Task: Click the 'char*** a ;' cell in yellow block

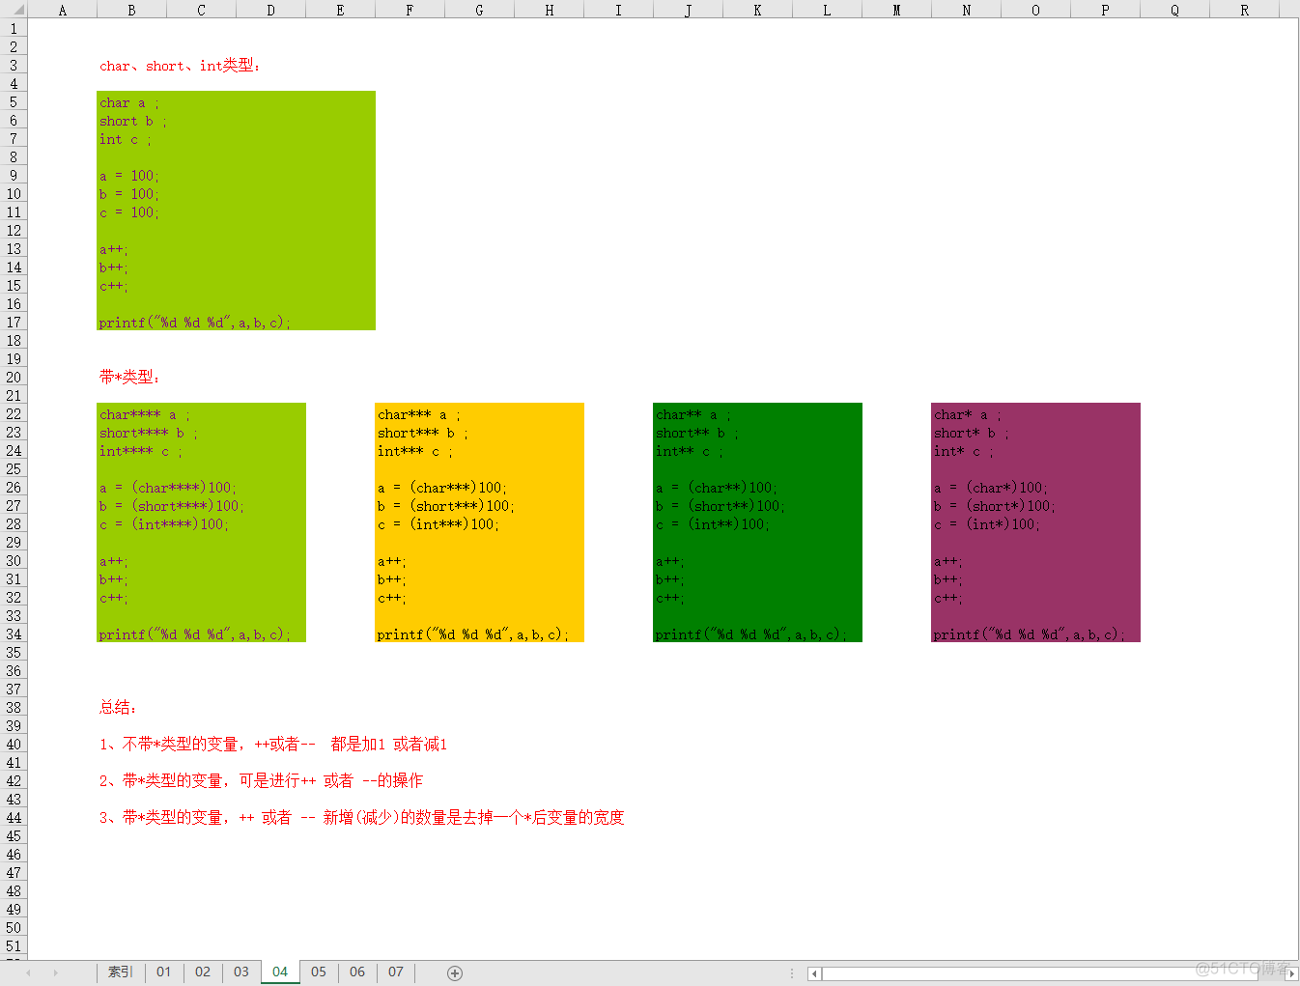Action: (x=419, y=414)
